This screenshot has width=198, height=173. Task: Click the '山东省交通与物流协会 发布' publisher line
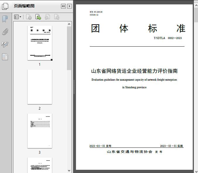coord(134,152)
